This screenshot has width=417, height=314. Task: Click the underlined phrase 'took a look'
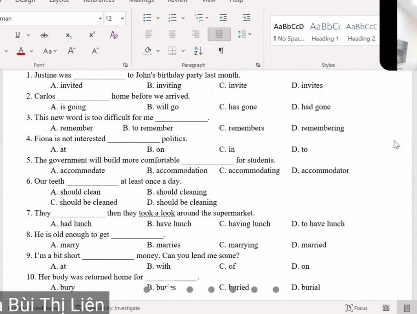tap(157, 213)
